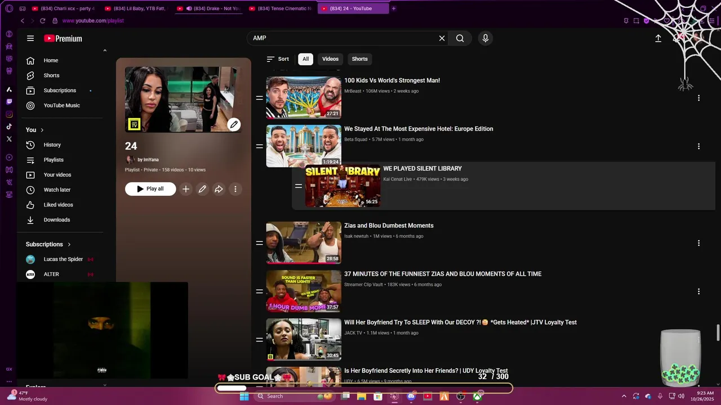Open options for 37 MINUTES OF THE FUNNIEST video

698,291
